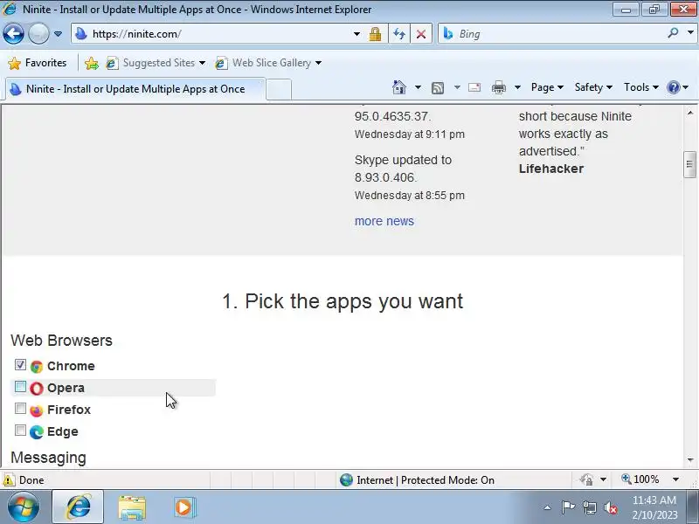Open the Page menu
Viewport: 699px width, 524px height.
coord(547,87)
